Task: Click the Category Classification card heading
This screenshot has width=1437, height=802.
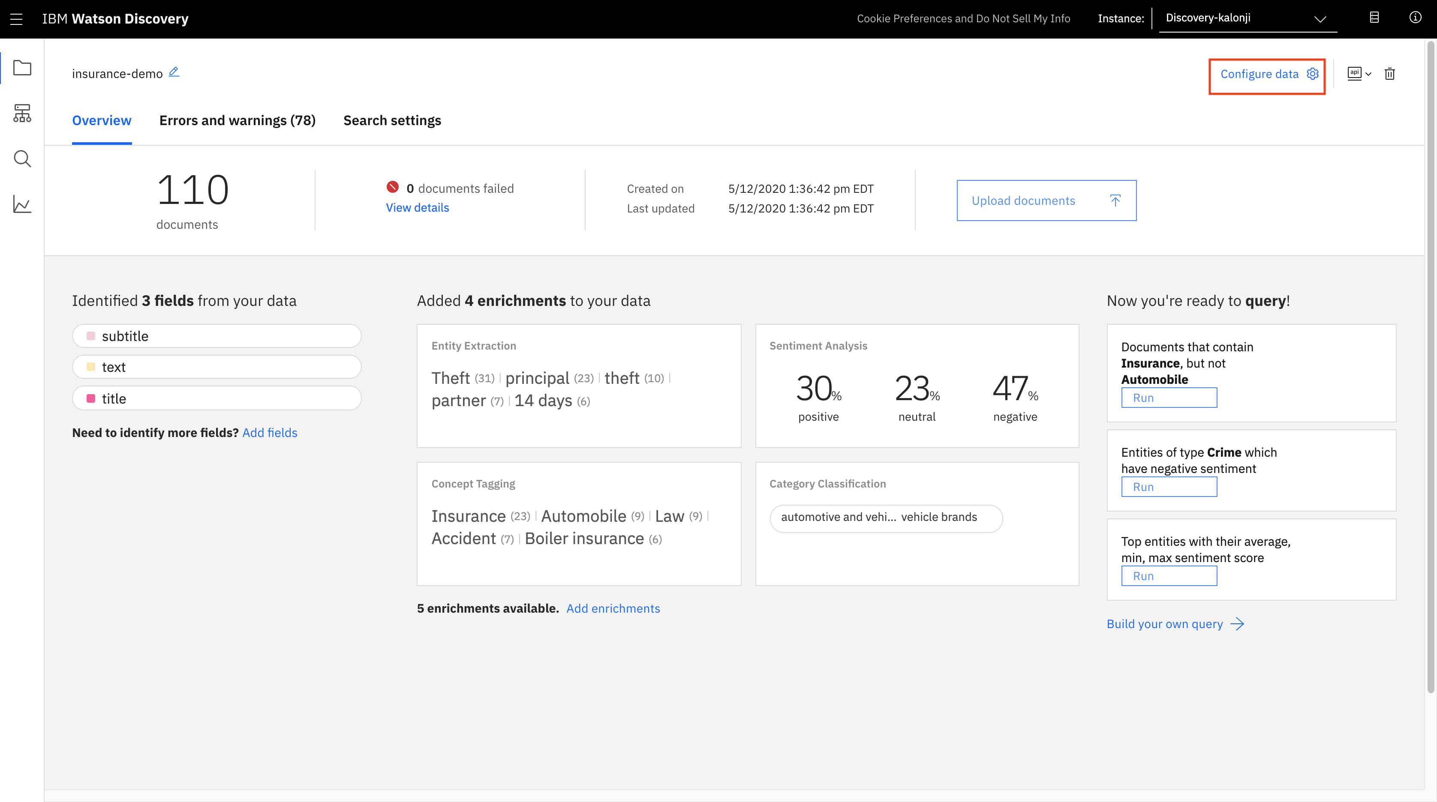Action: tap(827, 484)
